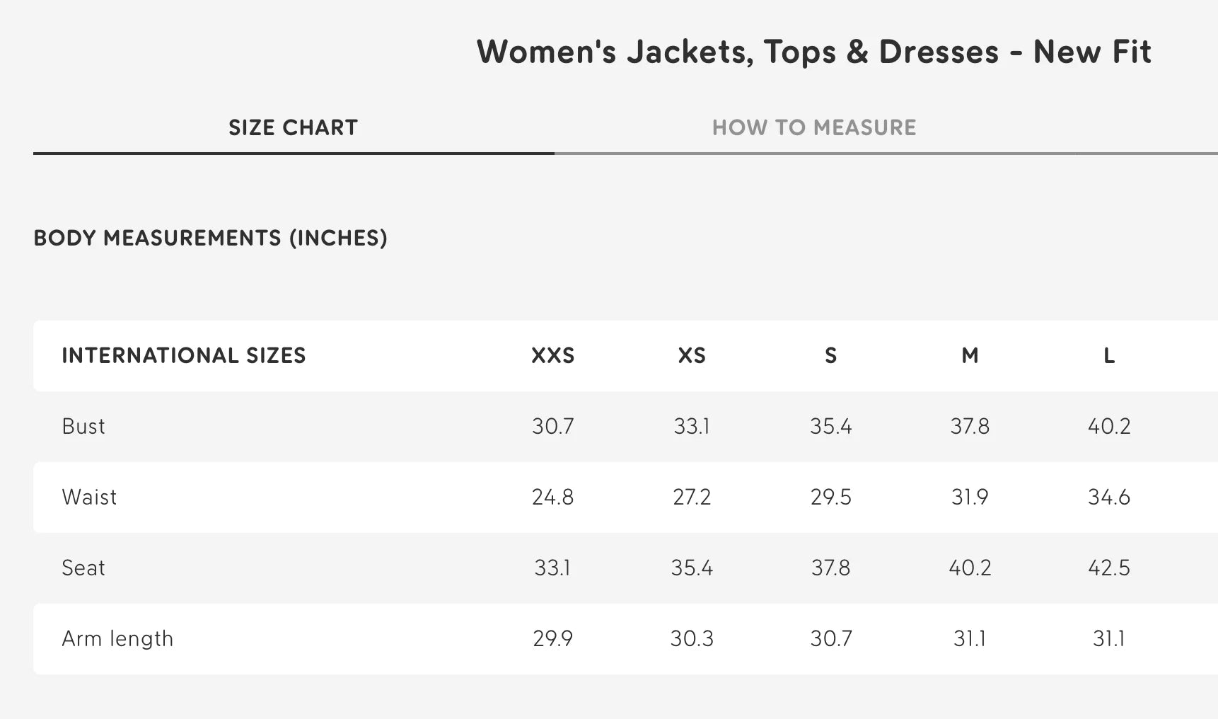Select the Arm length row label
Viewport: 1218px width, 719px height.
pos(117,638)
